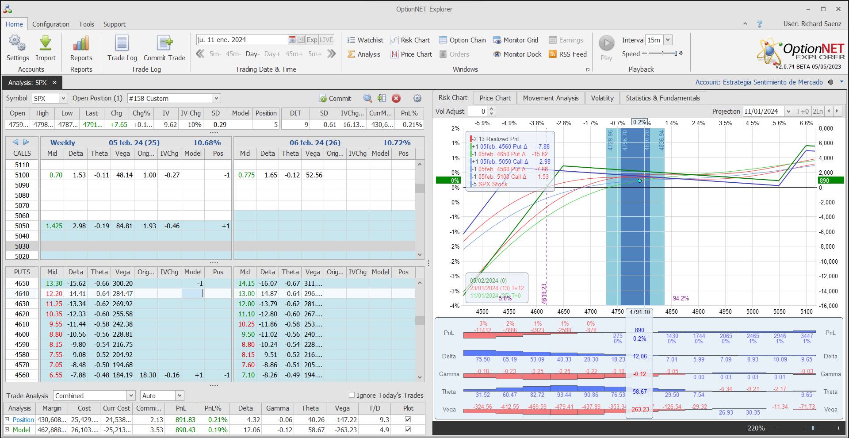Enable Ignore Today's Trades checkbox
849x438 pixels.
[352, 395]
